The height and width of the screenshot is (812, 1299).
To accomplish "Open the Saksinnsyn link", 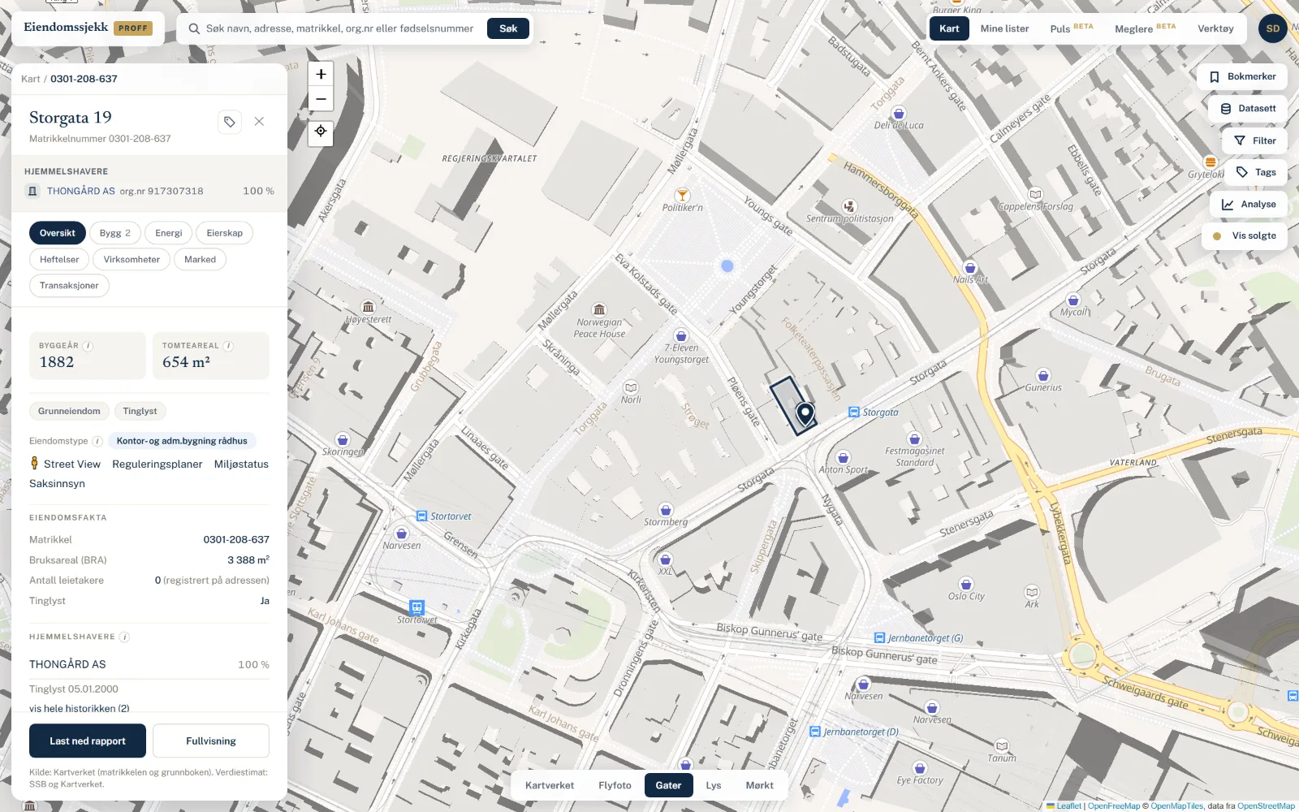I will point(57,483).
